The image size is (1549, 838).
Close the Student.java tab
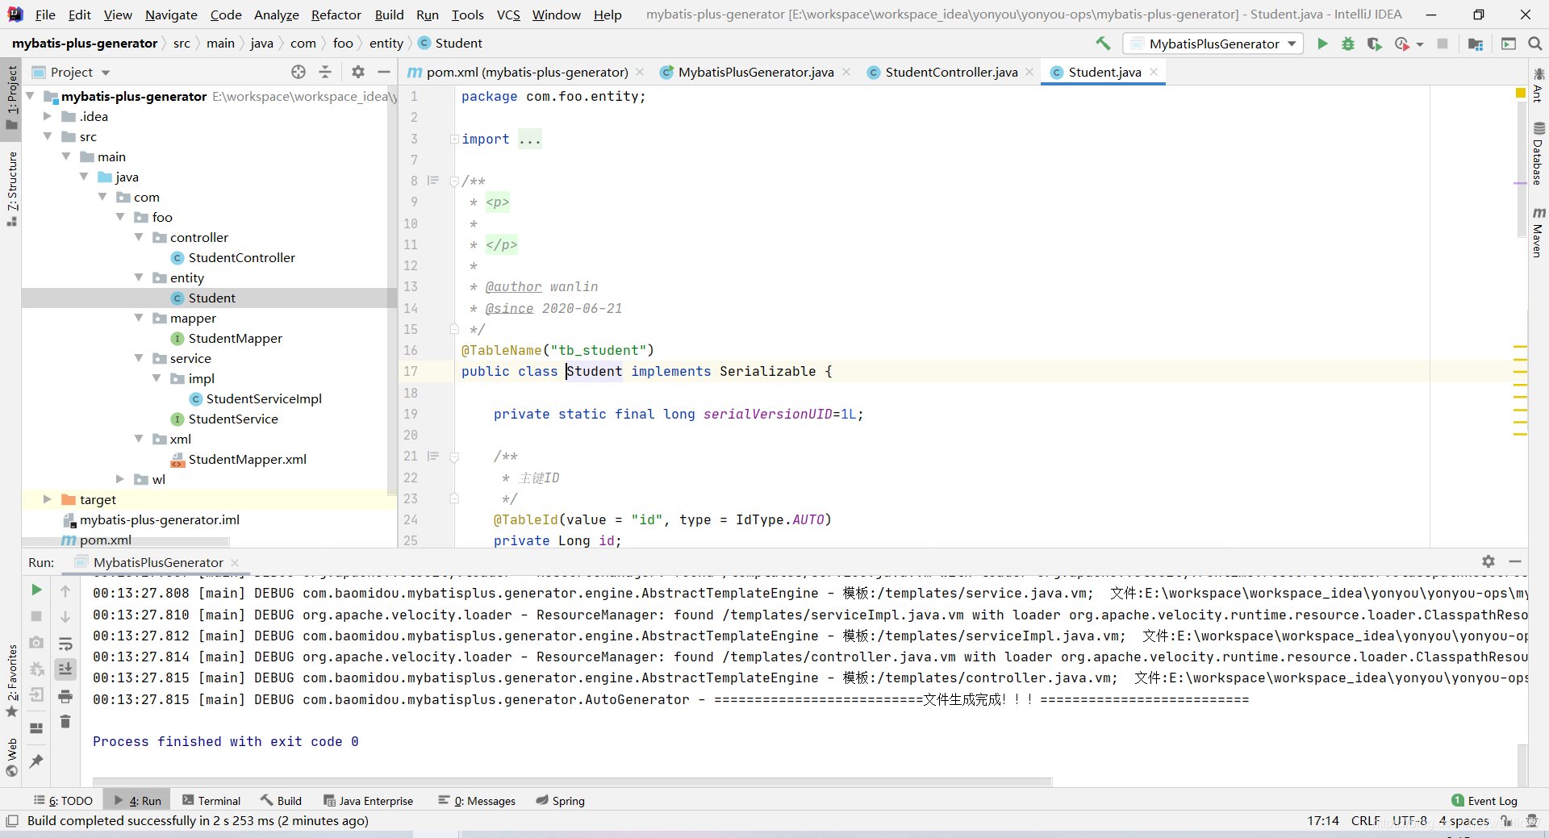tap(1154, 72)
